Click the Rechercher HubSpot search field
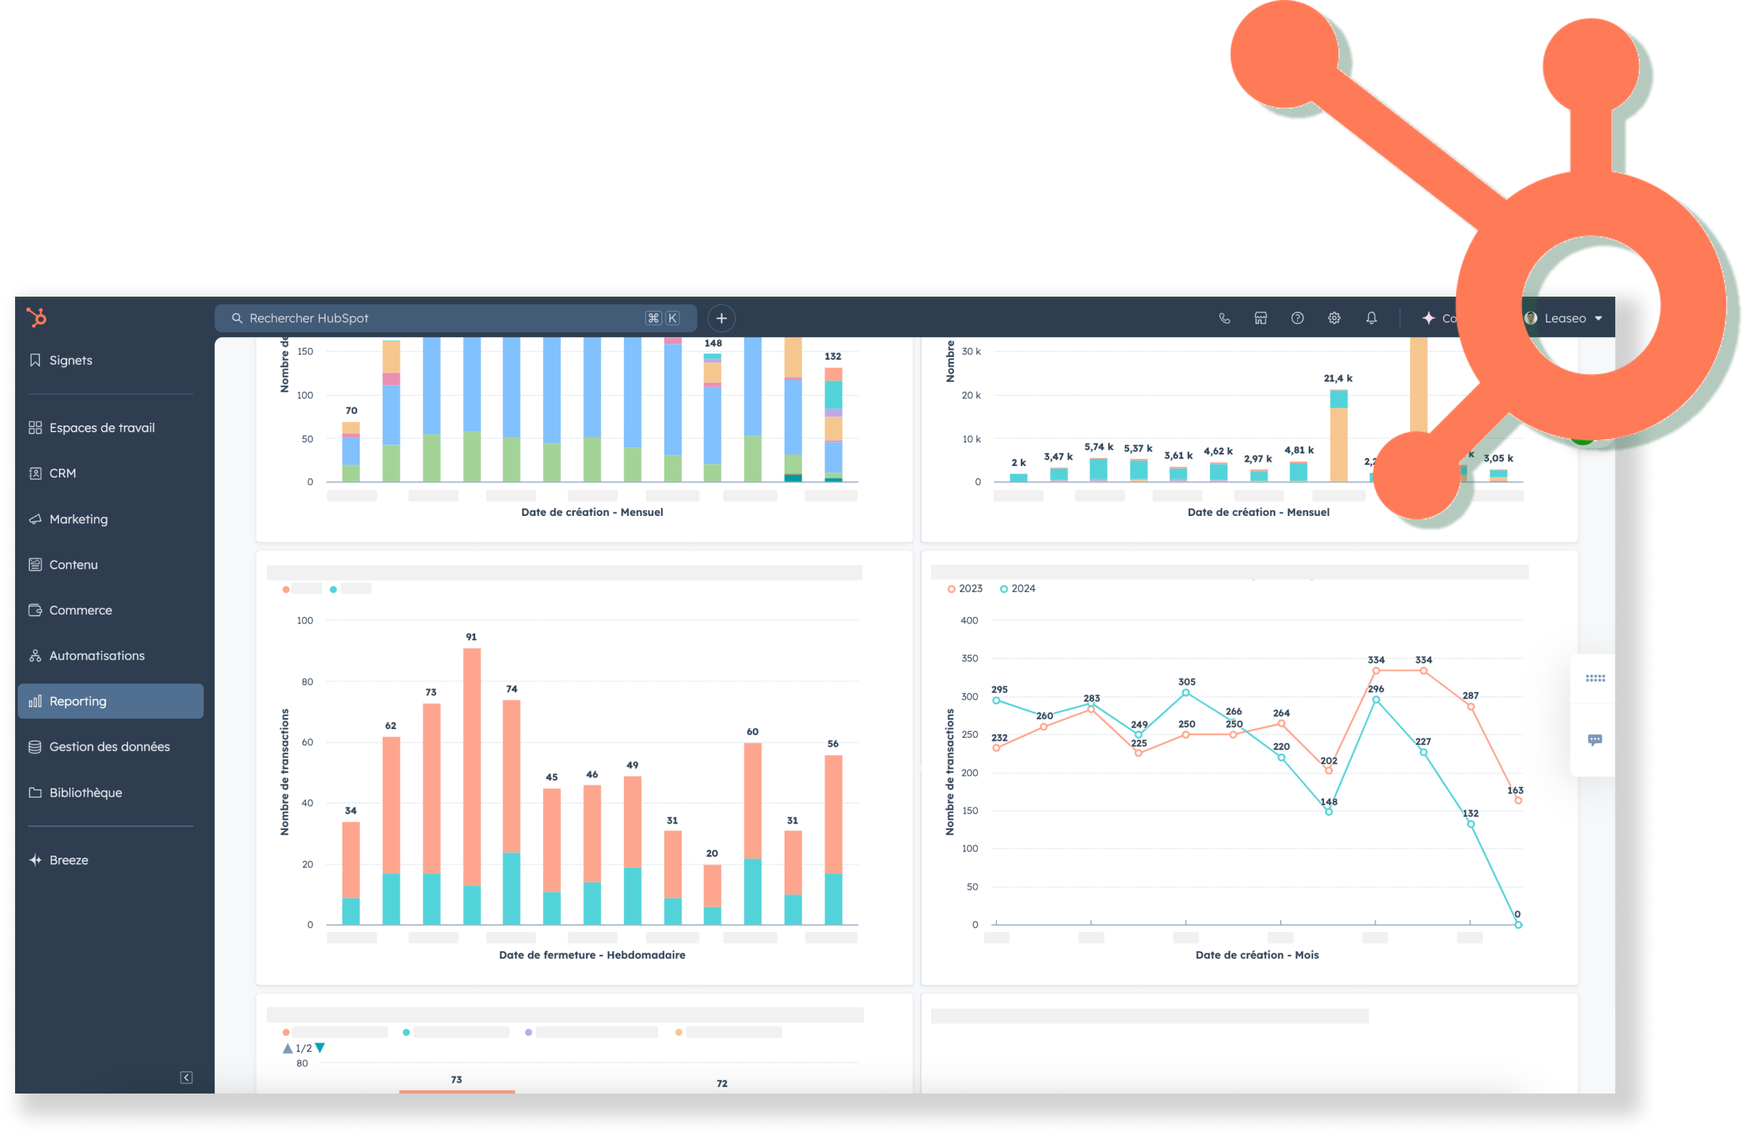 [455, 319]
